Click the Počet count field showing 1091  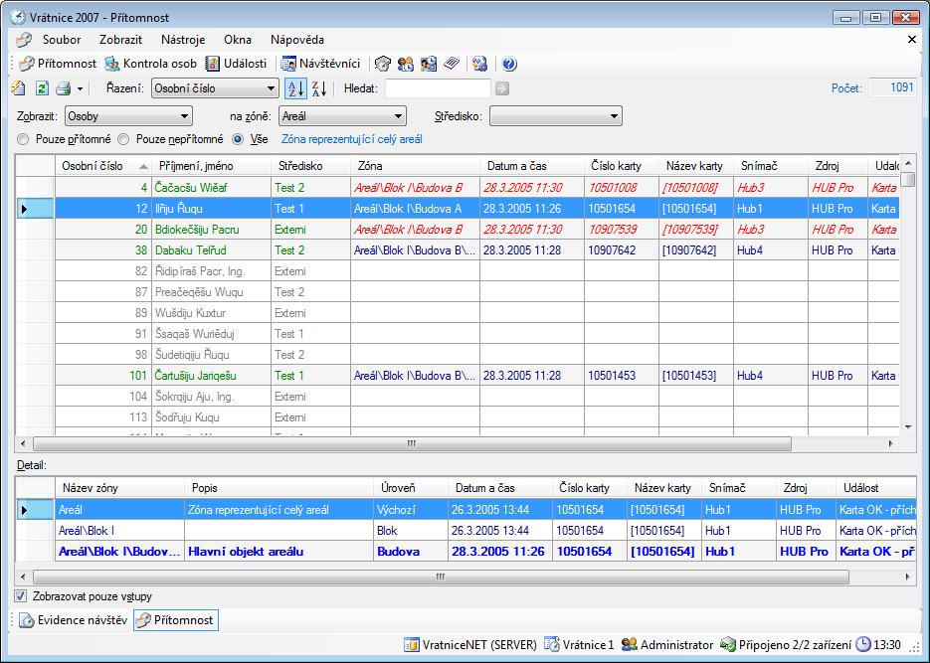click(892, 87)
